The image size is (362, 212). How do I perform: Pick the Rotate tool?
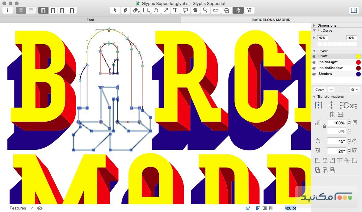(156, 10)
